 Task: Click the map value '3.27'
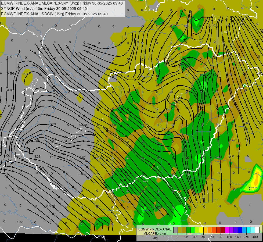(68, 141)
